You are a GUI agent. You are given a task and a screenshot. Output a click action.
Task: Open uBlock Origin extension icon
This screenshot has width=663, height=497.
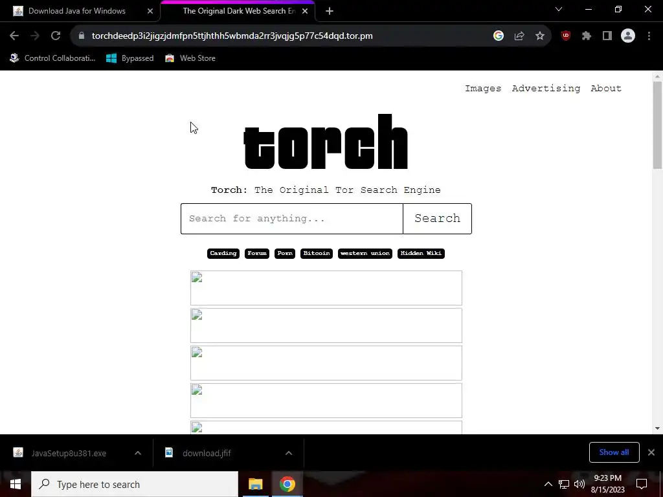tap(566, 36)
